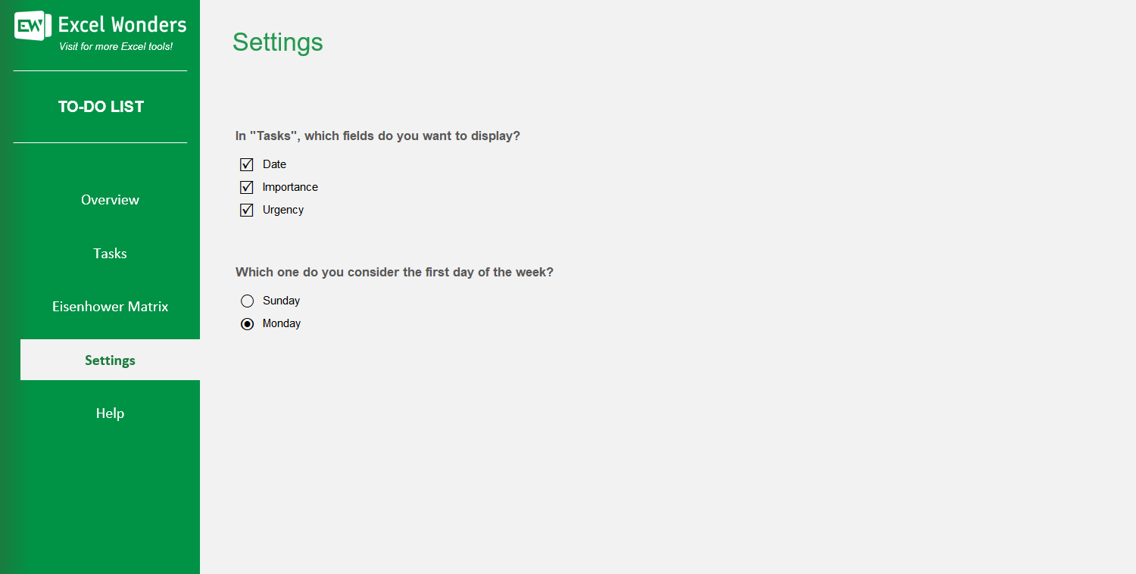
Task: Click the green Settings page heading
Action: pos(277,42)
